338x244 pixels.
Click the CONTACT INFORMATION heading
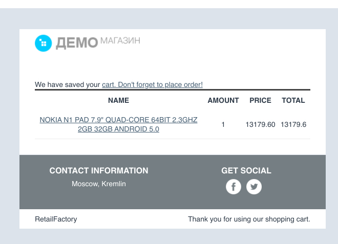[99, 170]
